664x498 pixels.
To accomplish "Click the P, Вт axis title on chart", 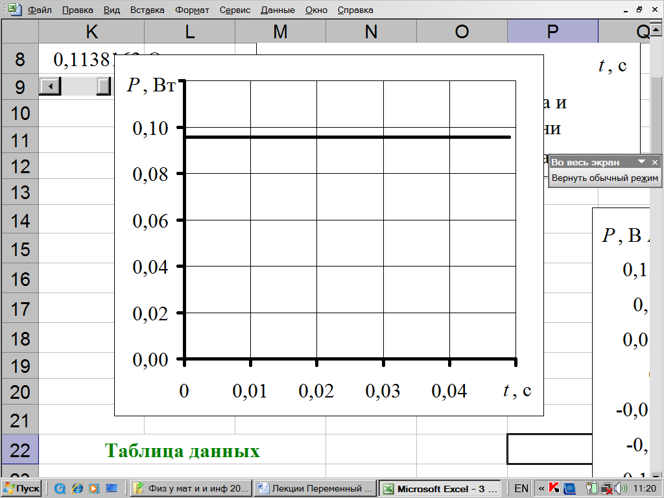I will pyautogui.click(x=150, y=85).
